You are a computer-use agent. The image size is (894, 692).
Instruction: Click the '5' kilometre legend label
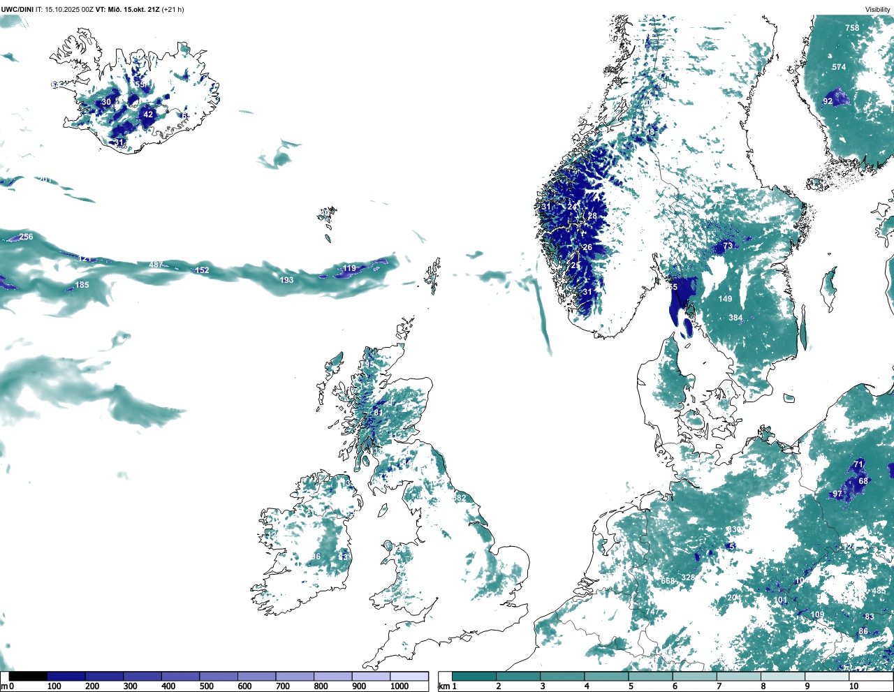coord(631,686)
